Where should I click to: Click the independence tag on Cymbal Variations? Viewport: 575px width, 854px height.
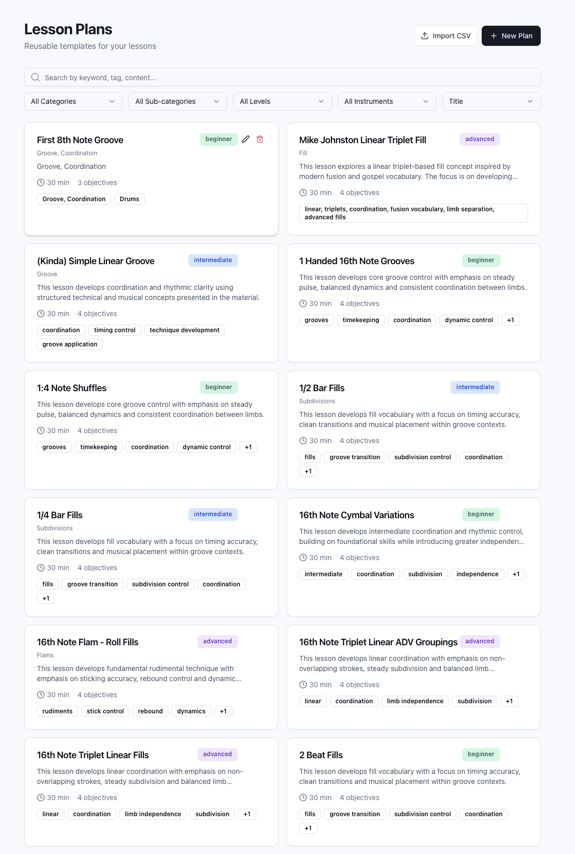(477, 574)
